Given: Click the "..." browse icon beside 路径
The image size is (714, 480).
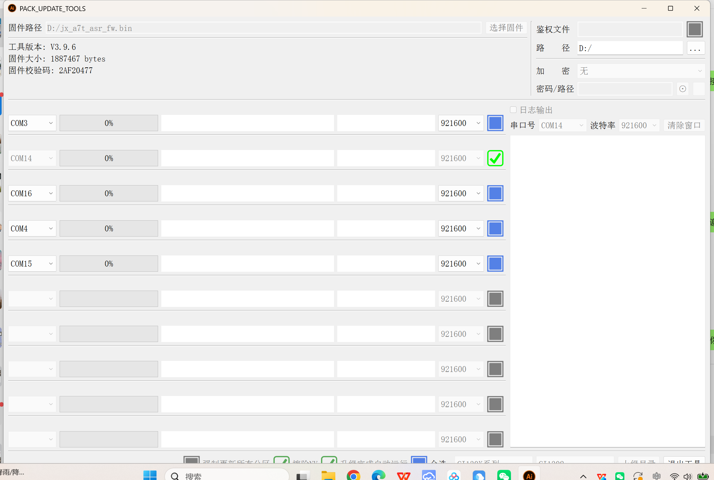Looking at the screenshot, I should (x=696, y=48).
